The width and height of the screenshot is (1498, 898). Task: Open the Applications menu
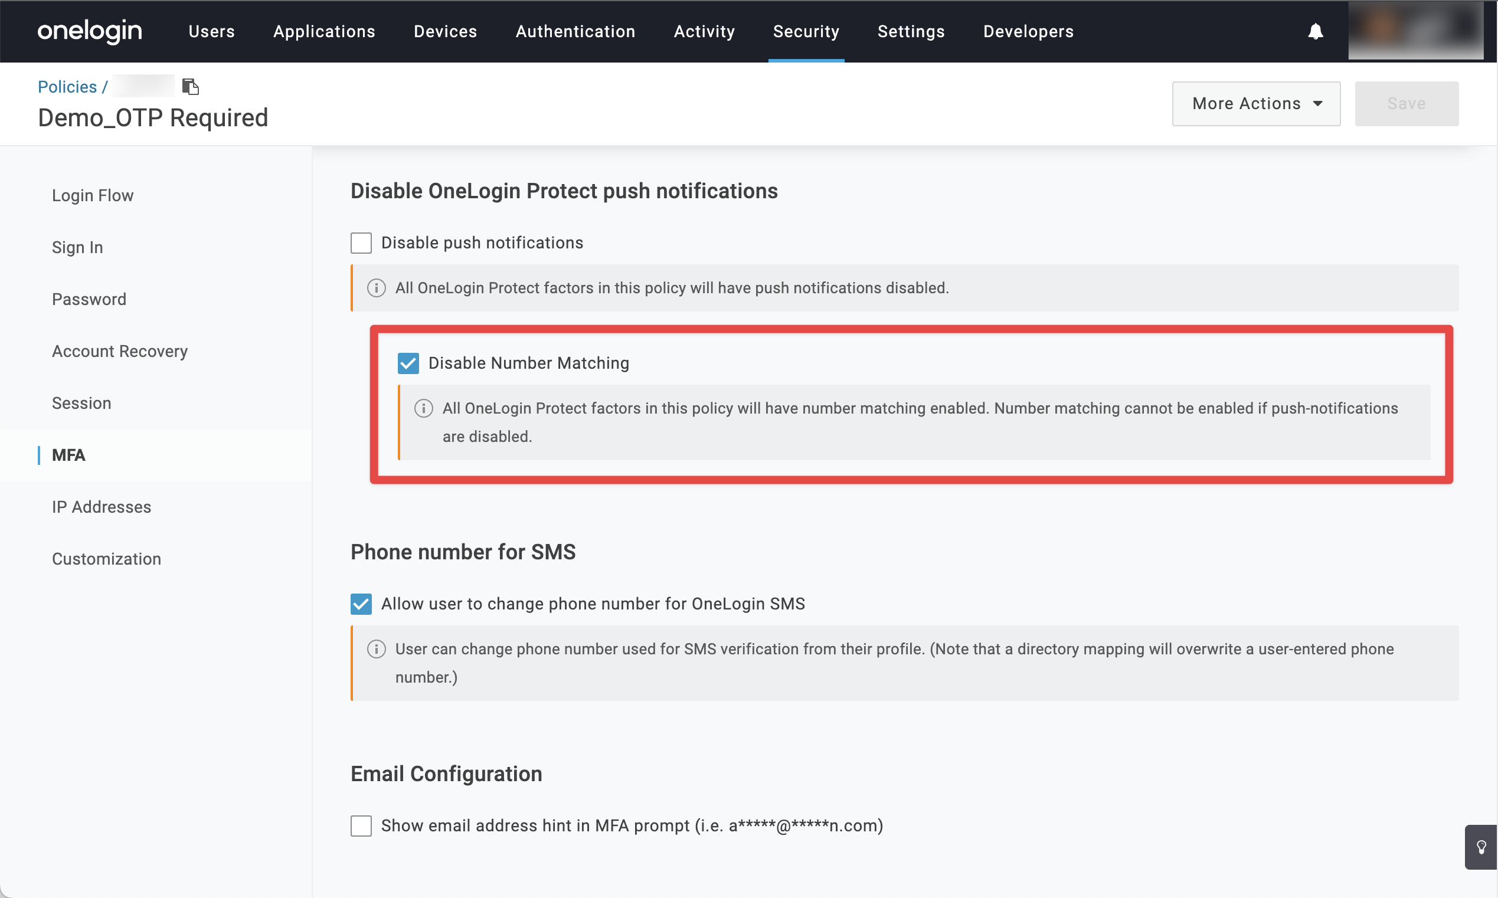click(x=324, y=31)
